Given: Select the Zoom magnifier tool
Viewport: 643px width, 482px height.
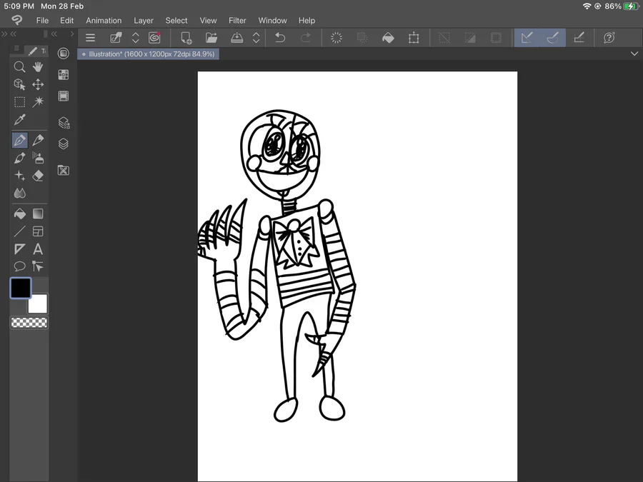Looking at the screenshot, I should 19,67.
